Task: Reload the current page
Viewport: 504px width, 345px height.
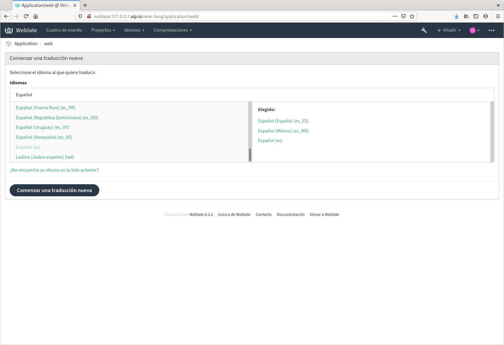Action: point(26,16)
